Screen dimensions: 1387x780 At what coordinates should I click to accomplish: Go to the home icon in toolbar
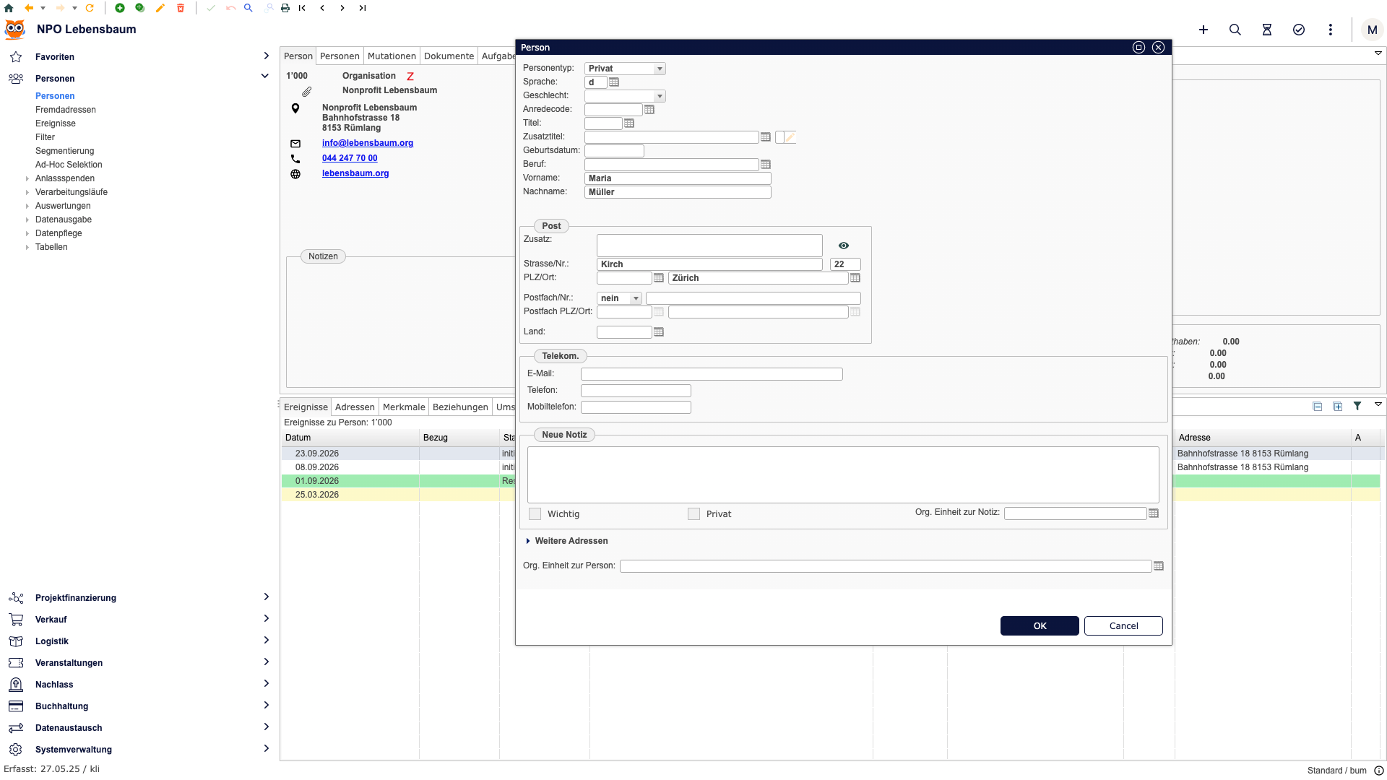9,8
